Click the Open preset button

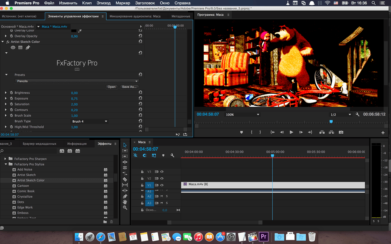(x=112, y=87)
